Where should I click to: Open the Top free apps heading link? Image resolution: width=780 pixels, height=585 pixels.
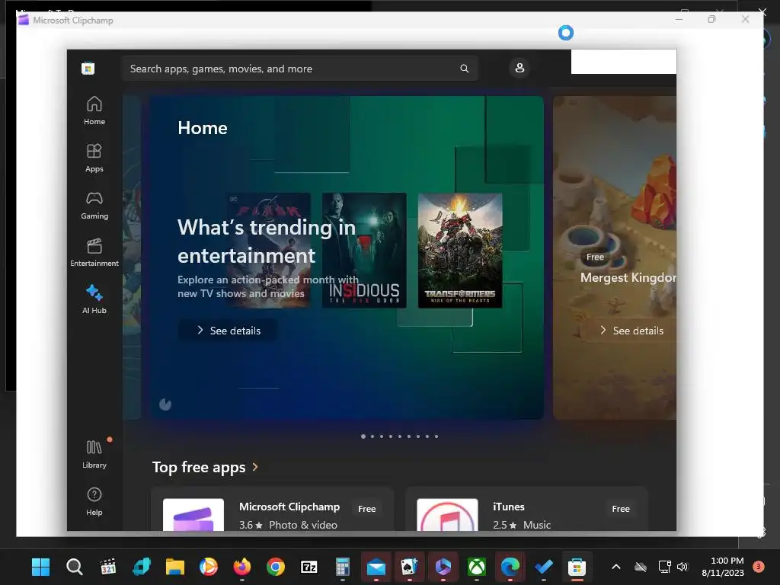(199, 467)
